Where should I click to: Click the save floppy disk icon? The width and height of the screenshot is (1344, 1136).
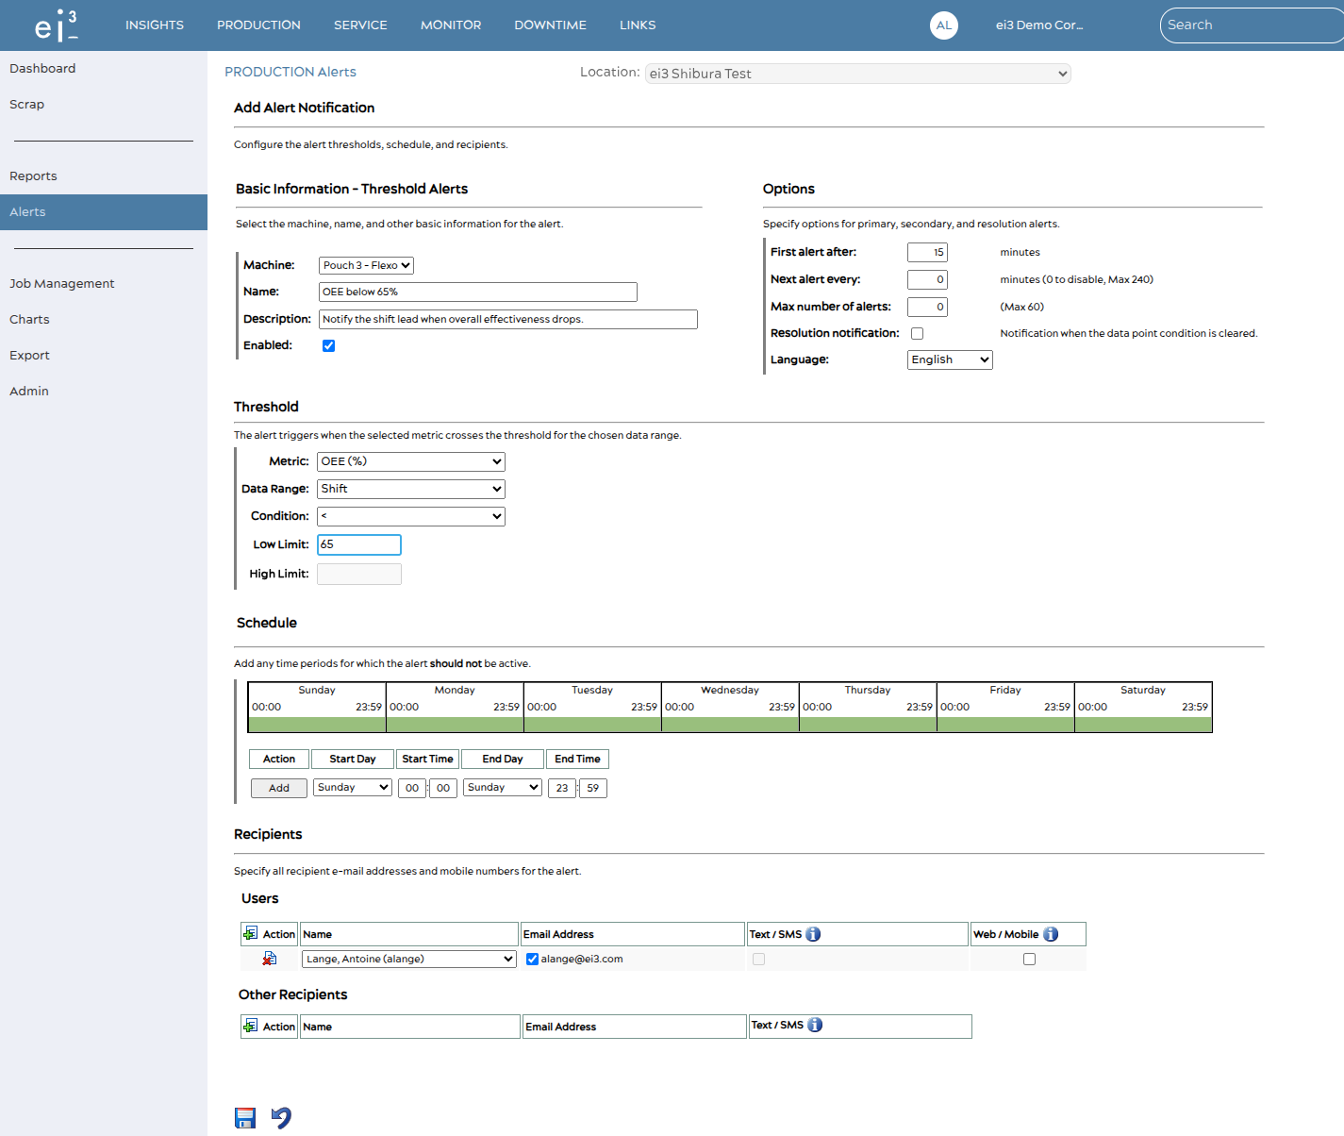point(245,1118)
